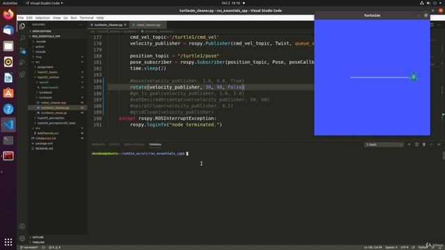Open LibreOffice Writer from the dock
The image size is (445, 250).
point(8,78)
